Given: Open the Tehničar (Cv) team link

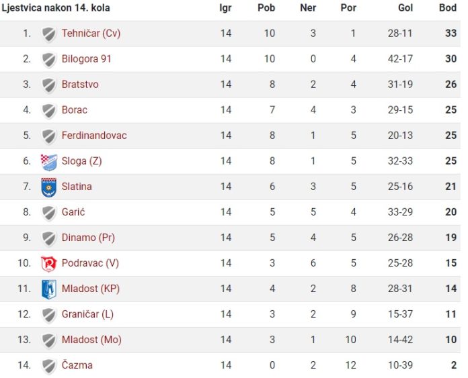Looking at the screenshot, I should (91, 33).
